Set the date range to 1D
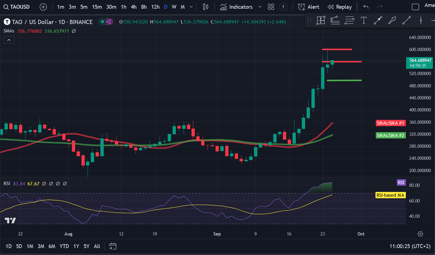Screen dimensions: 435x255 click(x=9, y=246)
